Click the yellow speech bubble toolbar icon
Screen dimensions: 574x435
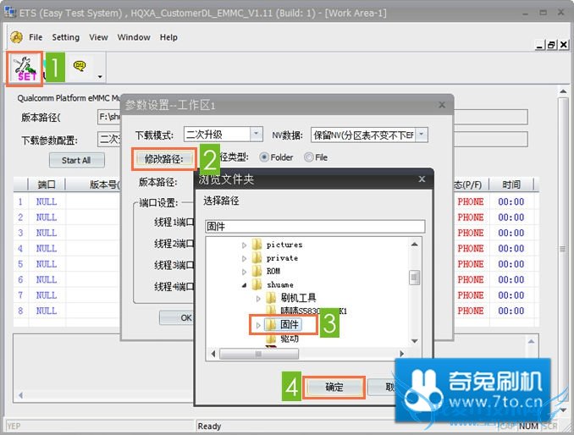point(80,66)
